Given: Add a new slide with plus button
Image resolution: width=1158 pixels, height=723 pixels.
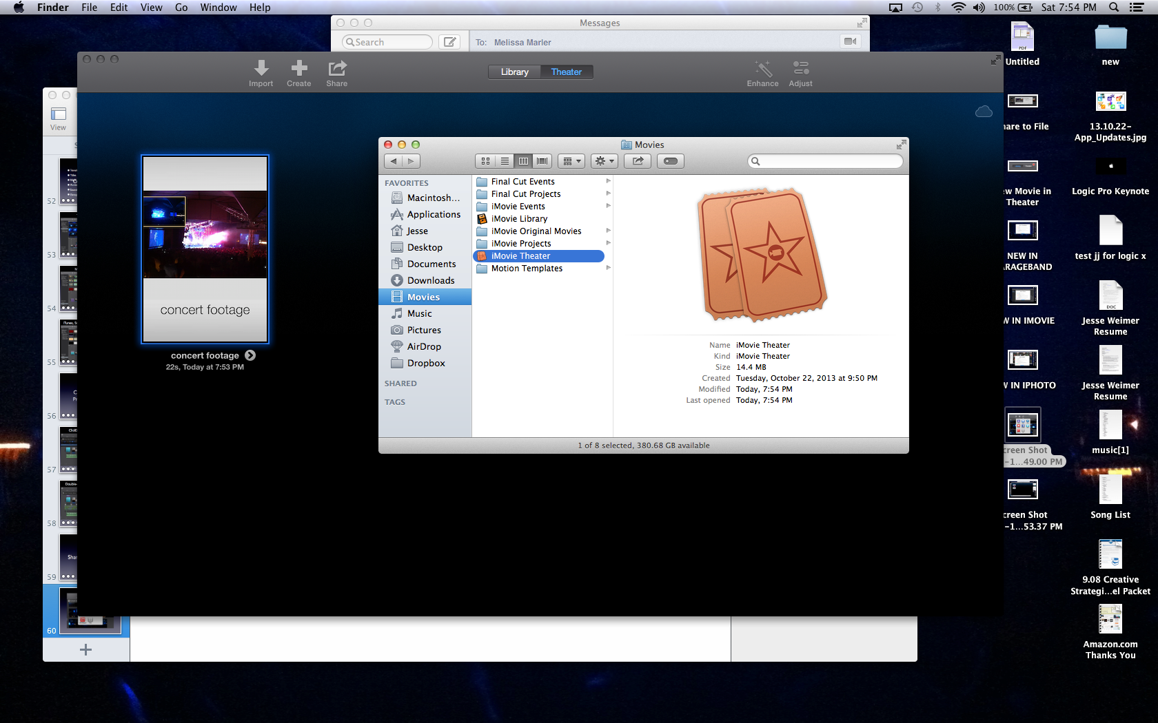Looking at the screenshot, I should pos(85,649).
